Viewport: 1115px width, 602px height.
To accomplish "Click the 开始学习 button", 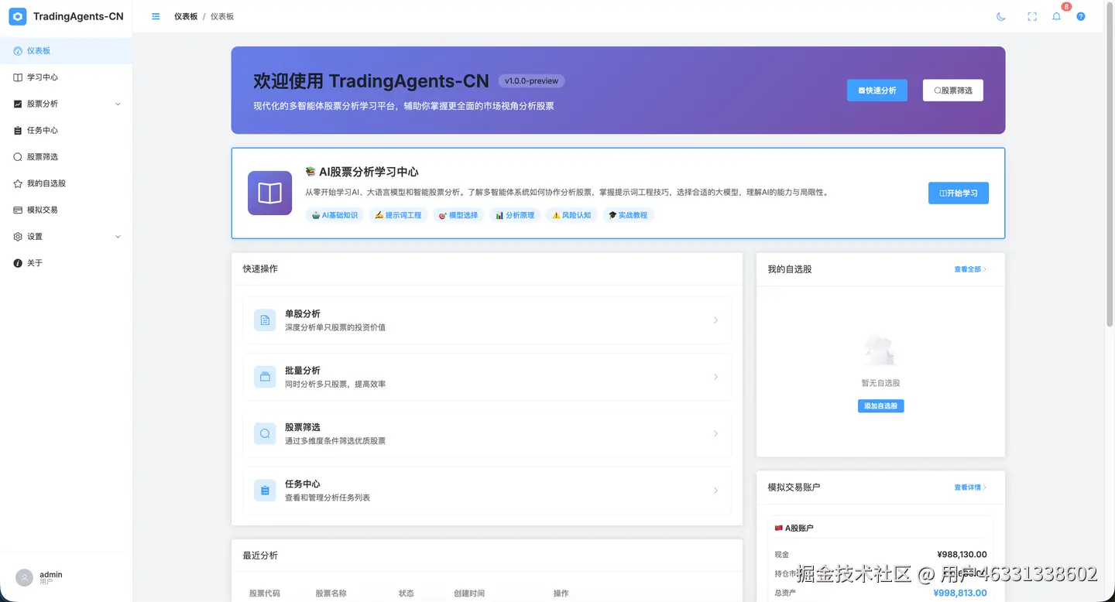I will tap(958, 193).
